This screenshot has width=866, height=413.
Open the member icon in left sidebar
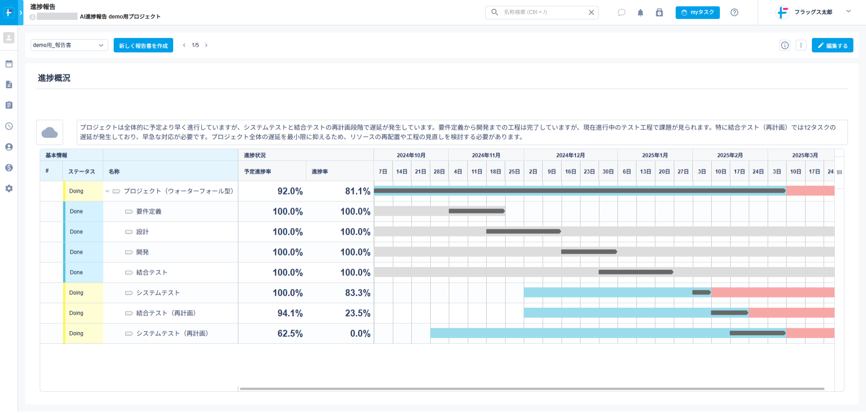9,38
